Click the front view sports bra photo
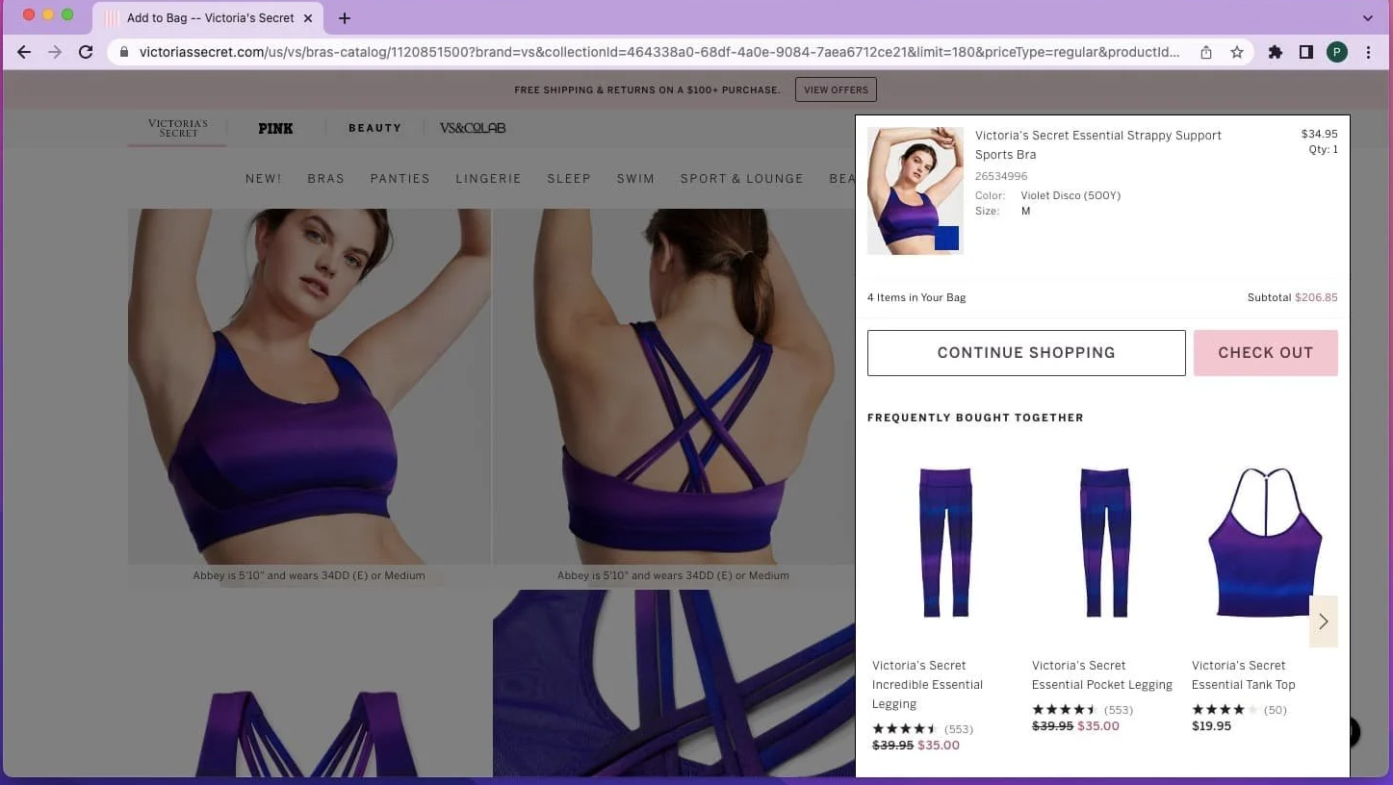1393x785 pixels. tap(309, 387)
